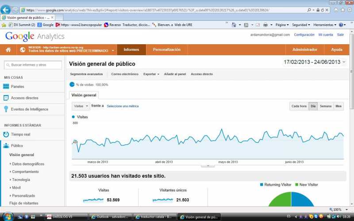Click the Público people icon
The width and height of the screenshot is (354, 221).
[6, 146]
